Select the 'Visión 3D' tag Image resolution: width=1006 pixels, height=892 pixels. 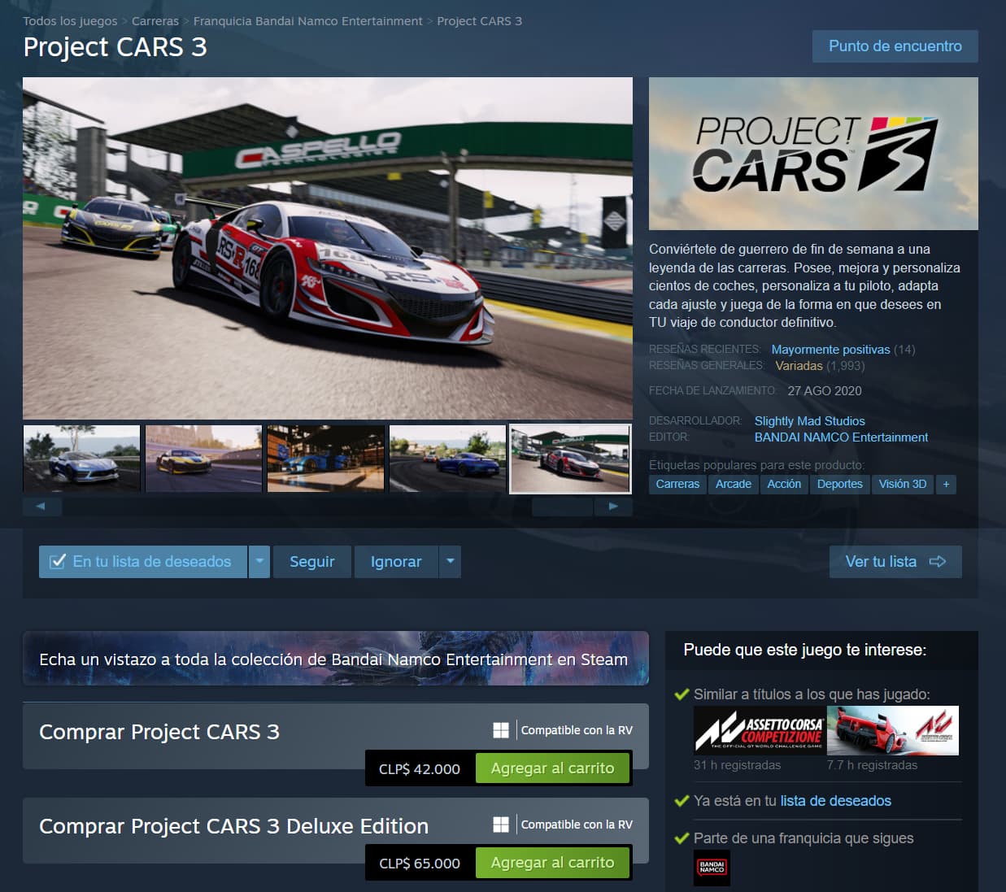[x=903, y=484]
